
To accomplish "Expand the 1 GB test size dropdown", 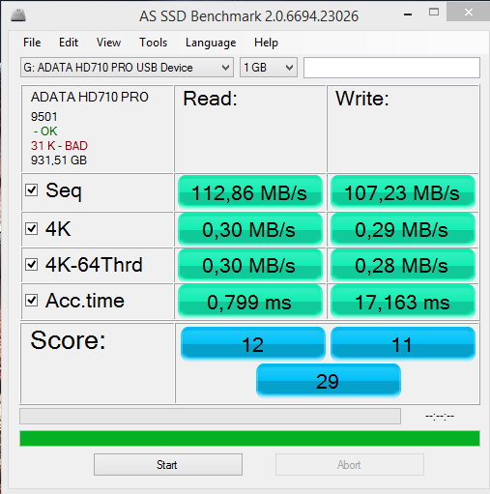I will tap(269, 68).
